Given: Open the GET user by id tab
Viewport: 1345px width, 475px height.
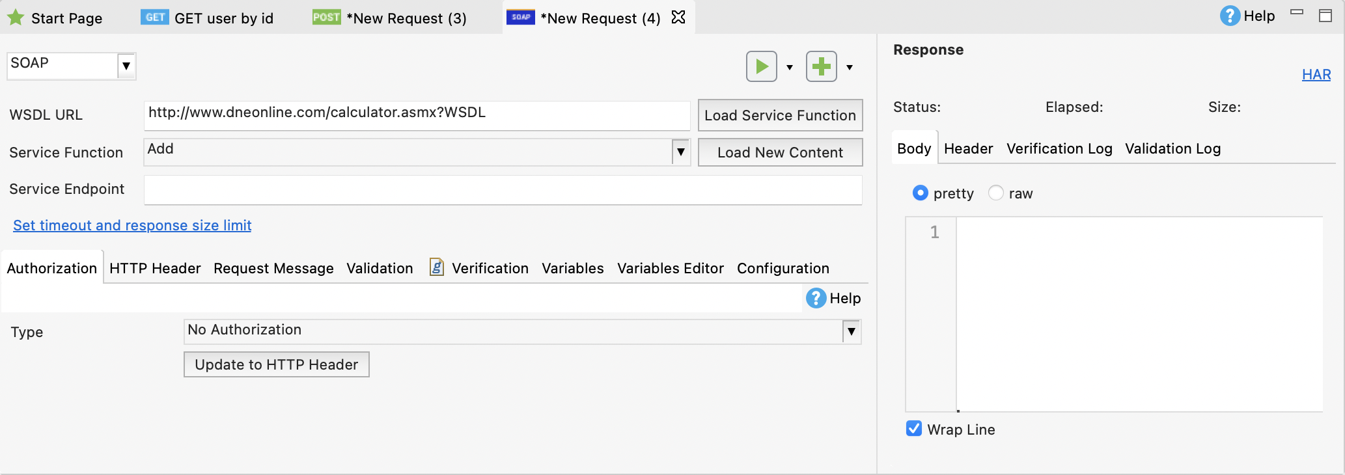Looking at the screenshot, I should 208,18.
